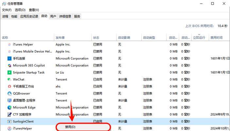Click the 千帆客服工作台 icon
Viewport: 230px width, 131px height.
[x=9, y=86]
